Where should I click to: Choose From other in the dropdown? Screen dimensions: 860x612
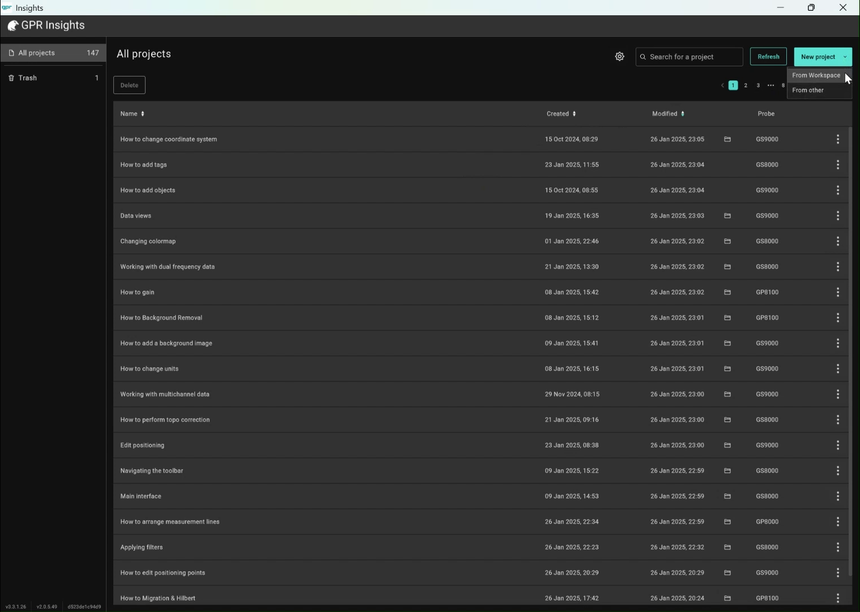point(808,91)
